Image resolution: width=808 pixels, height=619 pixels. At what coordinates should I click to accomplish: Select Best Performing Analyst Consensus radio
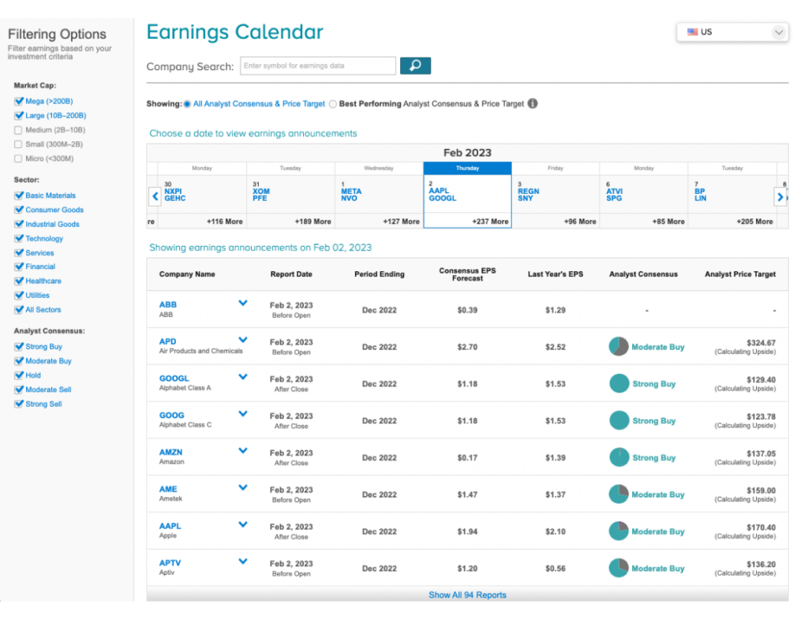(x=333, y=104)
